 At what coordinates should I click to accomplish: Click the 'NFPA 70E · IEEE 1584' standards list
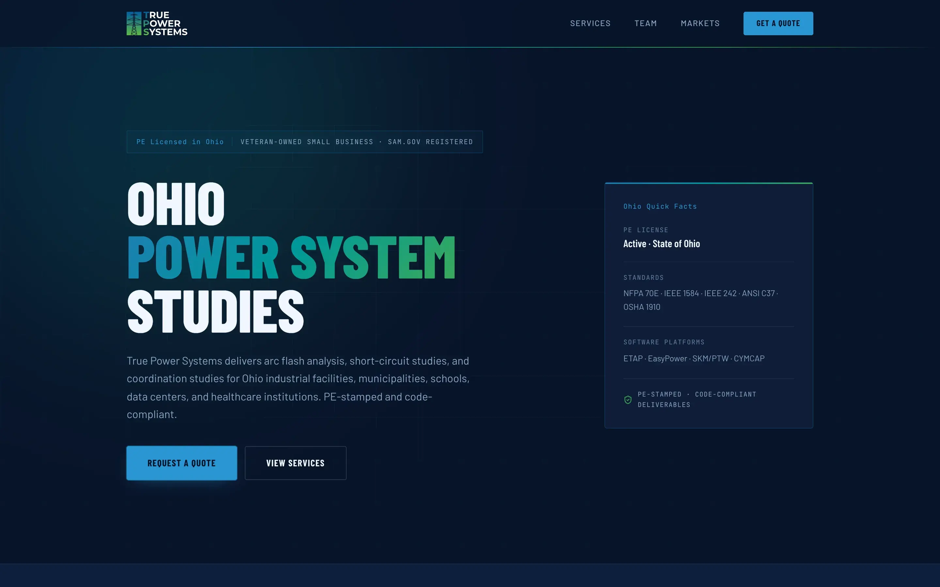[x=701, y=300]
